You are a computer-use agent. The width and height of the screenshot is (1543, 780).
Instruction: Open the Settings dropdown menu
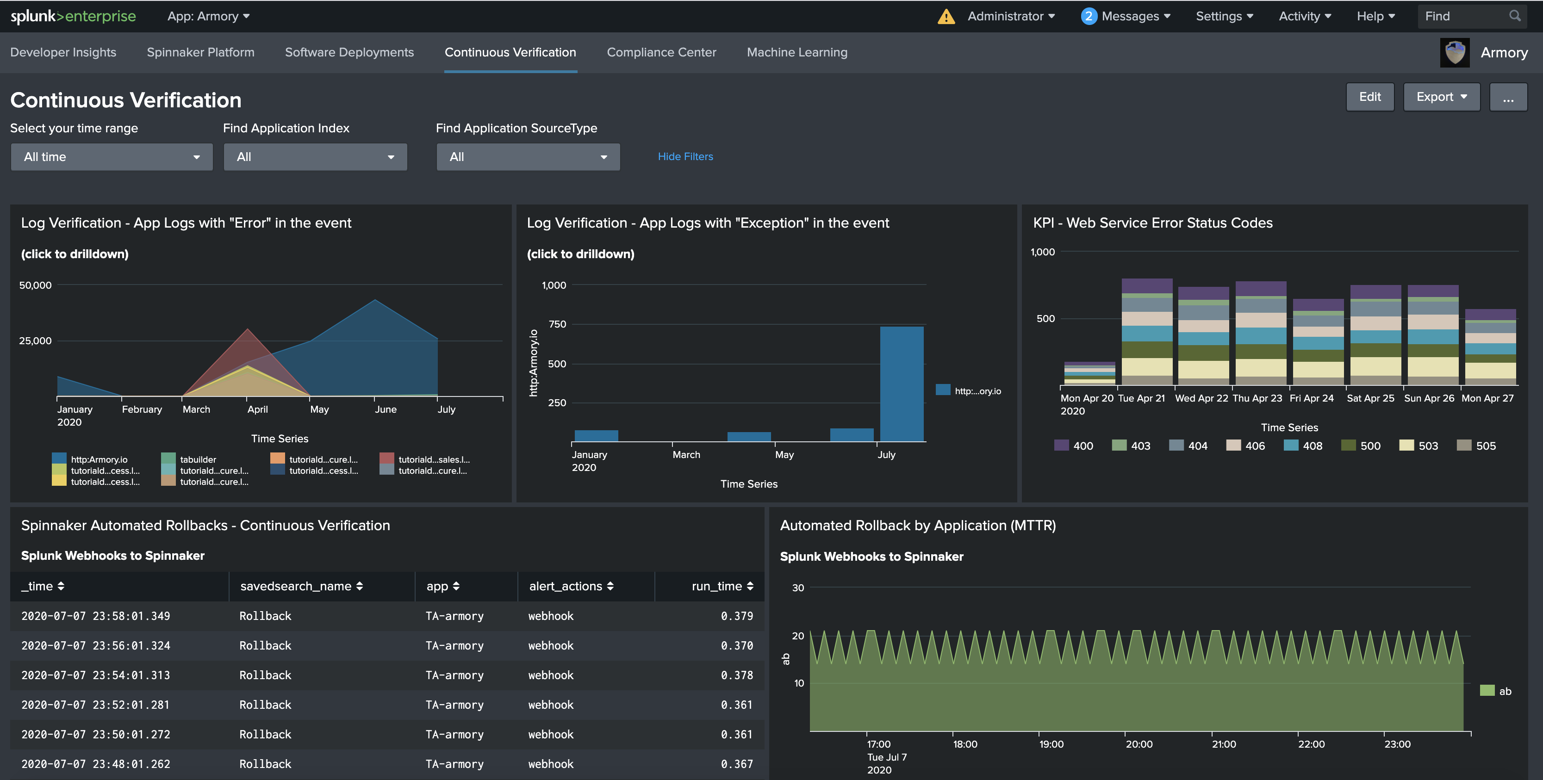[x=1224, y=16]
